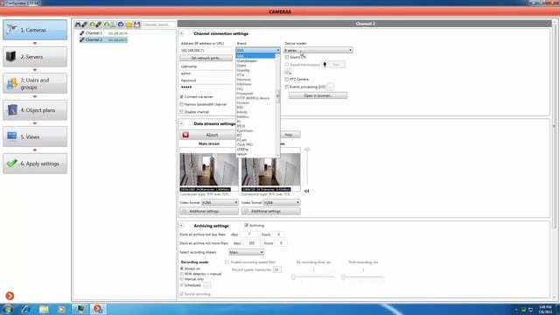
Task: Select Scheduled recording mode
Action: pos(181,285)
